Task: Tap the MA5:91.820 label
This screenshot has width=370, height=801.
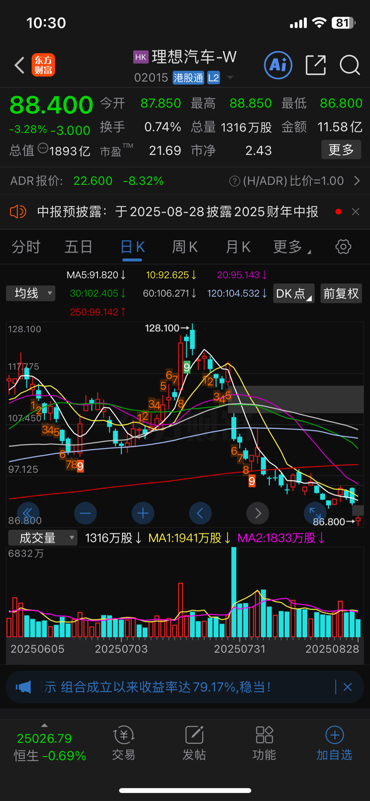Action: tap(96, 275)
